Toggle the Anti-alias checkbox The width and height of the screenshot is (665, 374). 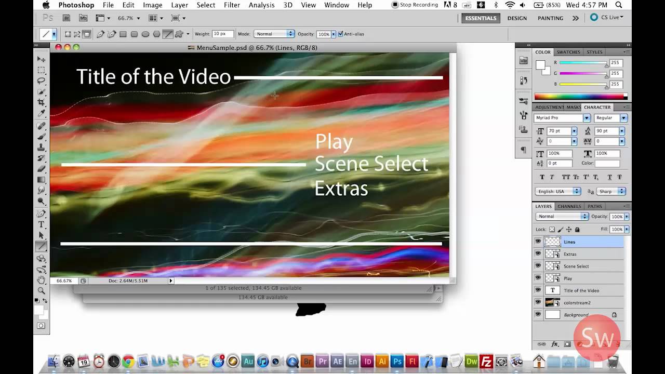click(340, 34)
